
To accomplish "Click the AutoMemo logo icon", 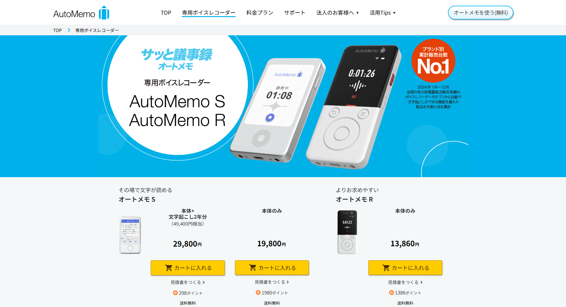I will coord(104,13).
